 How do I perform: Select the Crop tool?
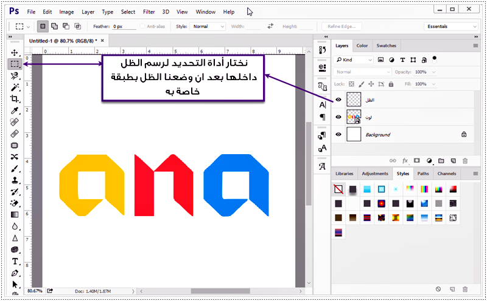[14, 99]
